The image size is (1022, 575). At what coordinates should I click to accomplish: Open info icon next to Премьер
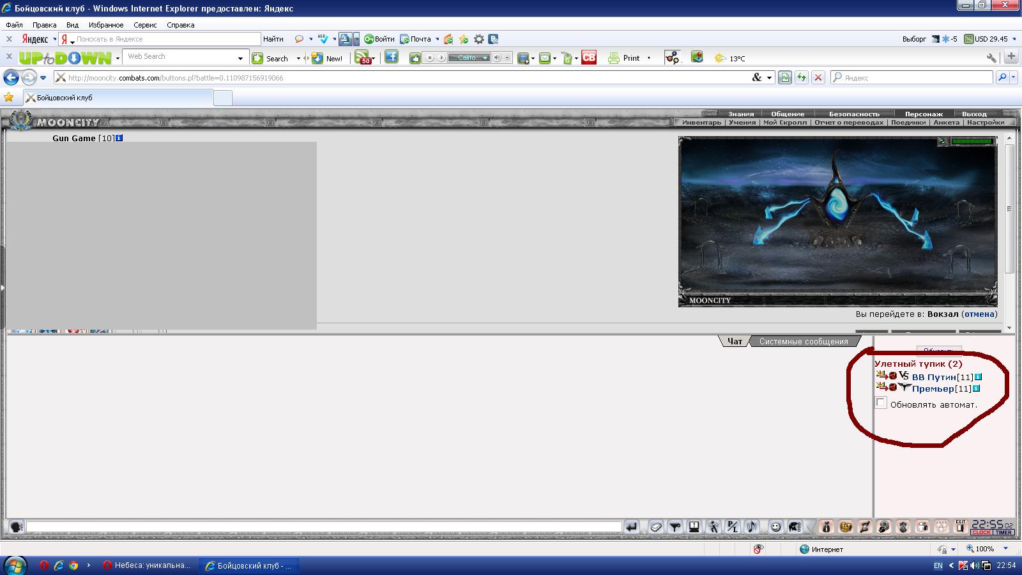click(976, 388)
